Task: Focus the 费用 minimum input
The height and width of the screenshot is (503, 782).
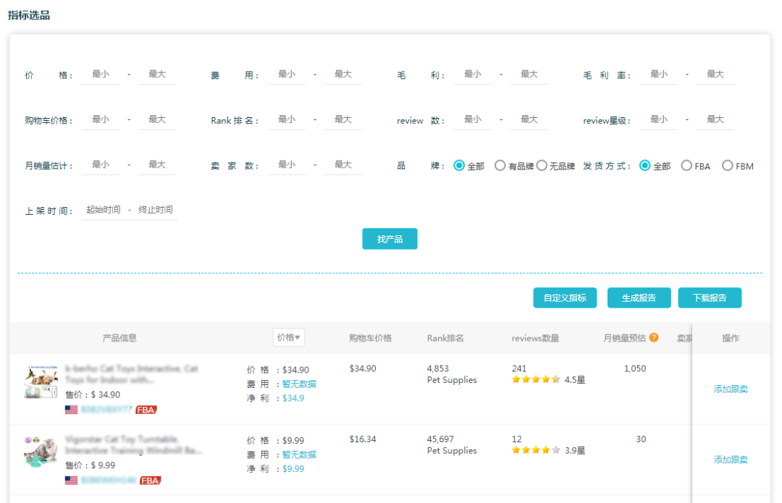Action: (287, 75)
